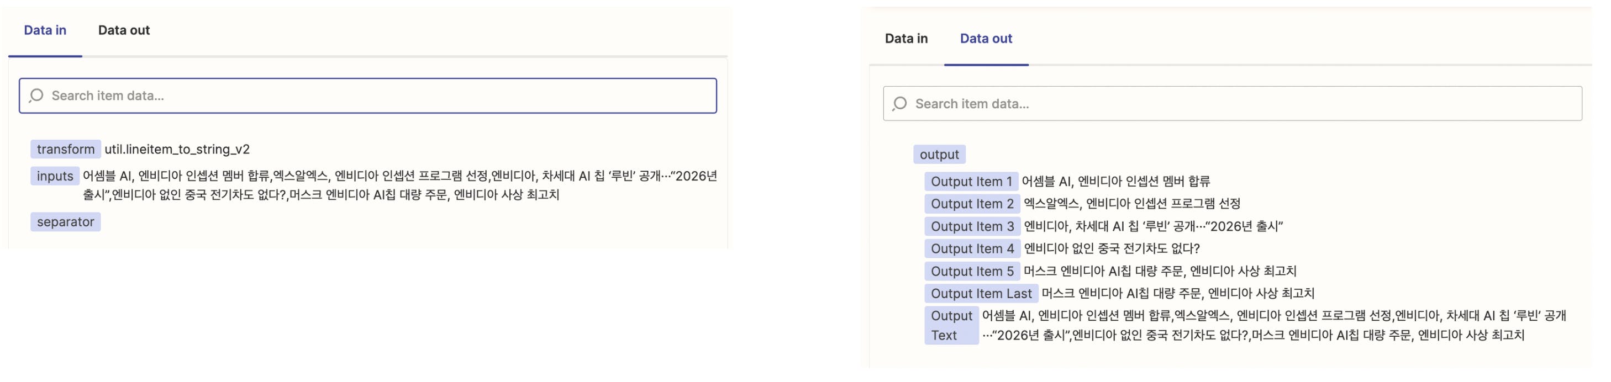
Task: Select the inputs label
Action: pos(55,176)
